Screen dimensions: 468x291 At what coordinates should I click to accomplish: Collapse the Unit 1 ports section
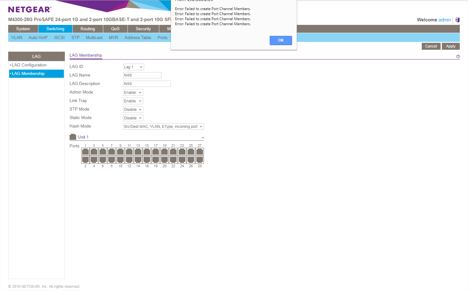tap(203, 138)
